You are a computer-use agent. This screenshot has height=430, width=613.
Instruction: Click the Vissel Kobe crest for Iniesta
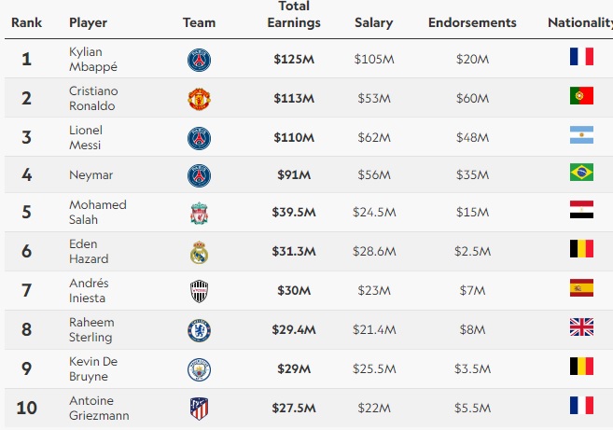coord(199,292)
